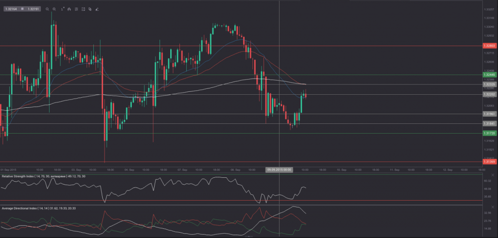Click the 08. Sep label on time axis
498x238 pixels.
235,170
